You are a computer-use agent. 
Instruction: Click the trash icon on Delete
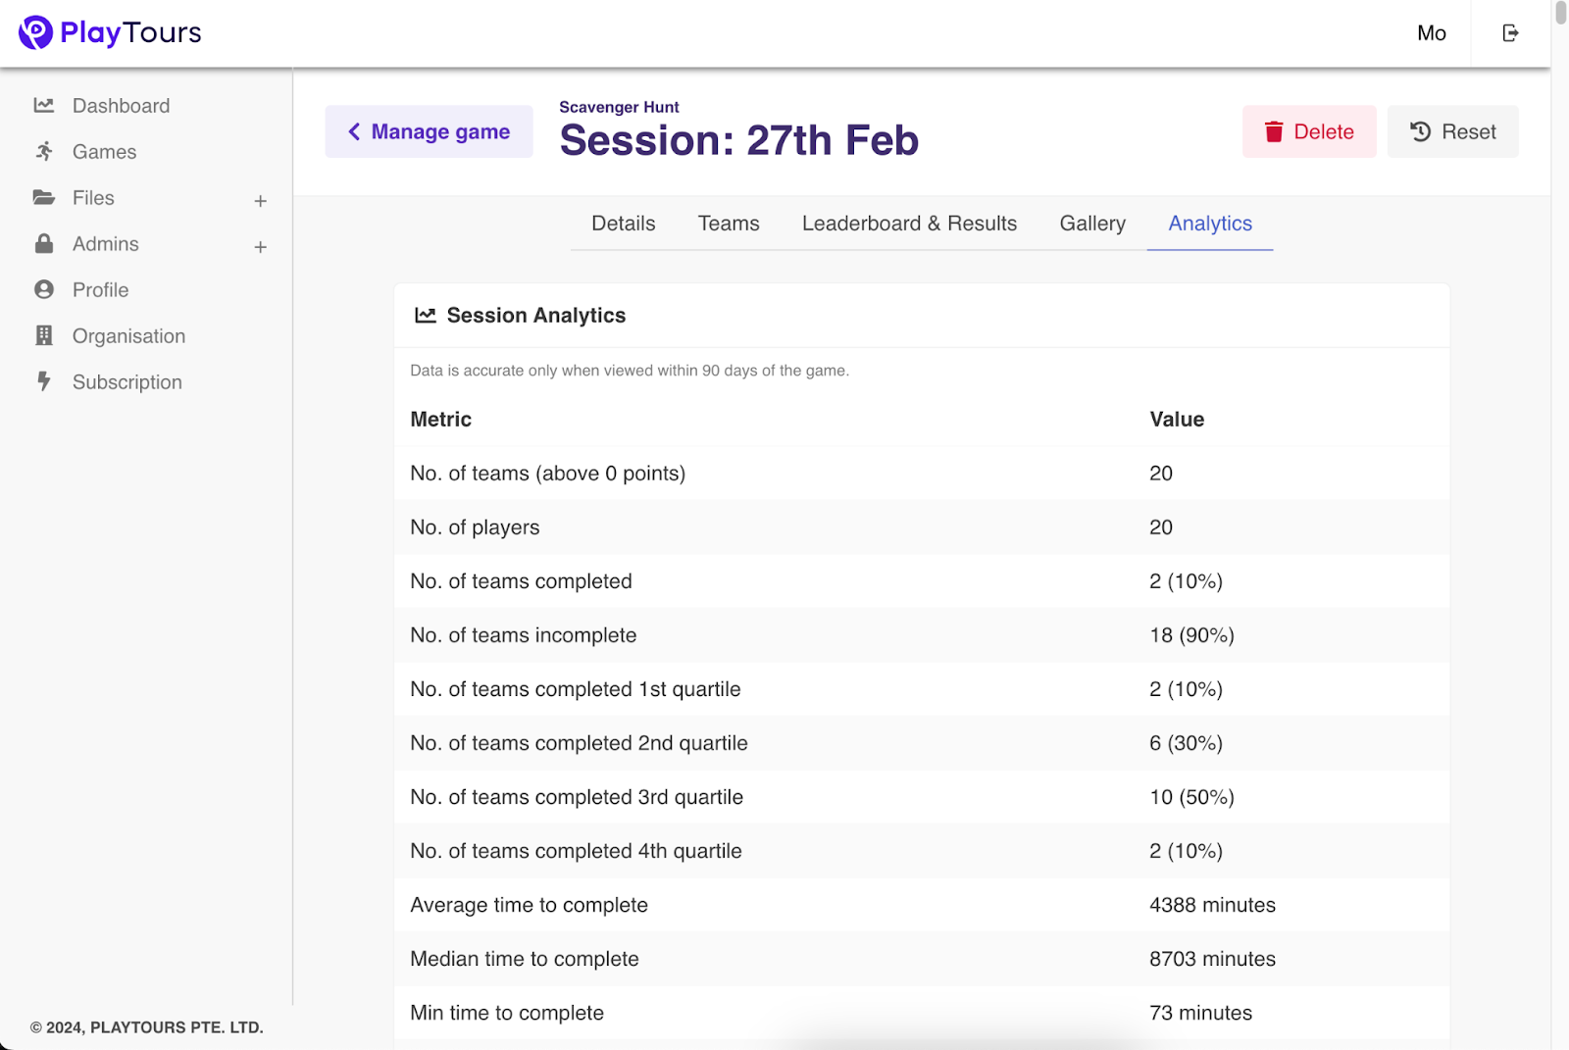pyautogui.click(x=1274, y=131)
